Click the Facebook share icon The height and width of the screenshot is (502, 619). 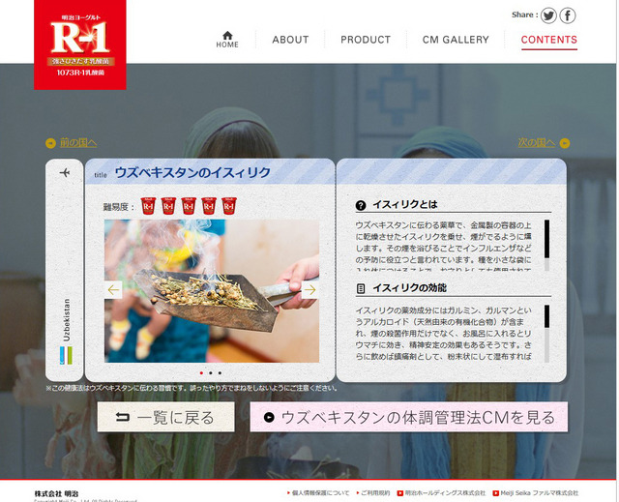[568, 15]
